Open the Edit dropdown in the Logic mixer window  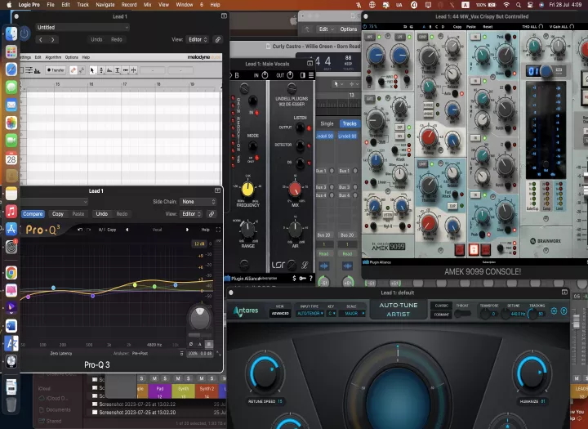point(326,29)
